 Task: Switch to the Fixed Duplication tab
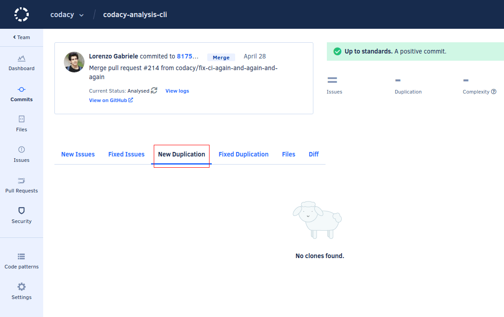[243, 154]
